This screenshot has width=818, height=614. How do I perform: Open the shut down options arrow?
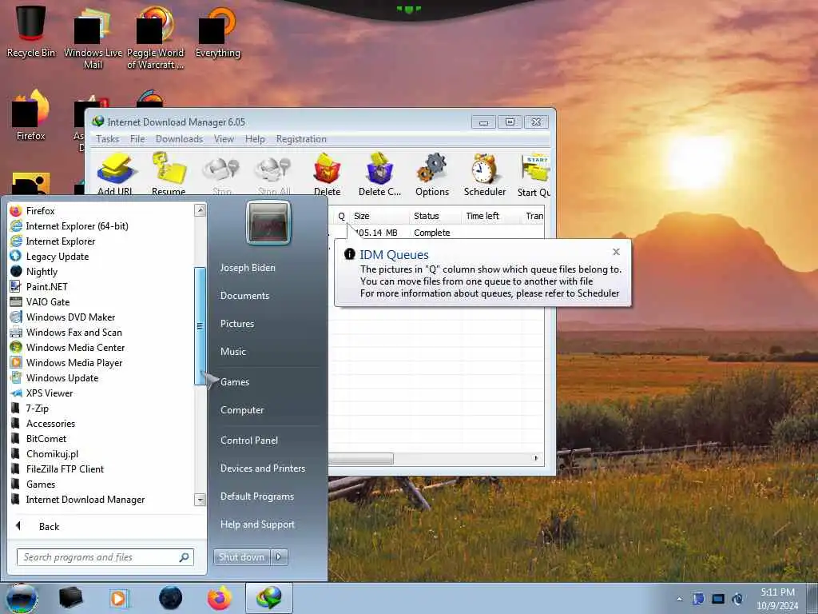tap(279, 557)
